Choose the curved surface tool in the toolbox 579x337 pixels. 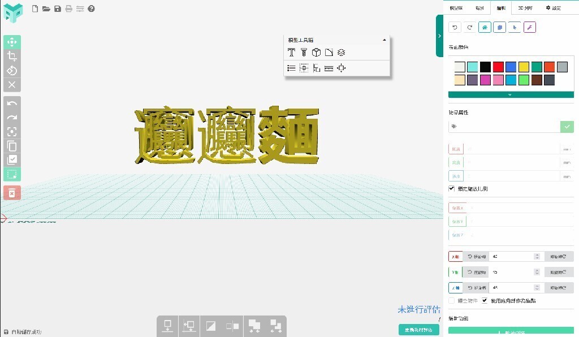click(x=329, y=52)
